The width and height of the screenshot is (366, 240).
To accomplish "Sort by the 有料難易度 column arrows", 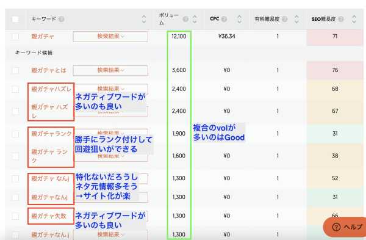I will [x=296, y=19].
